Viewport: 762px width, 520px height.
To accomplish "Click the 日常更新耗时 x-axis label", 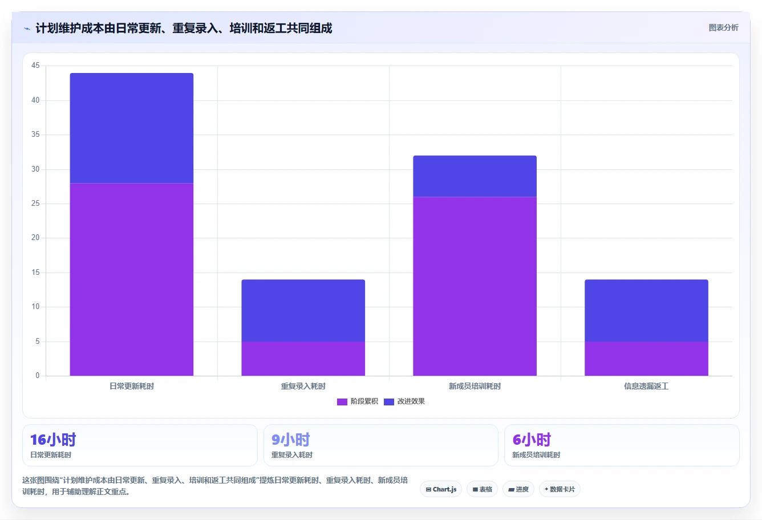I will 132,386.
